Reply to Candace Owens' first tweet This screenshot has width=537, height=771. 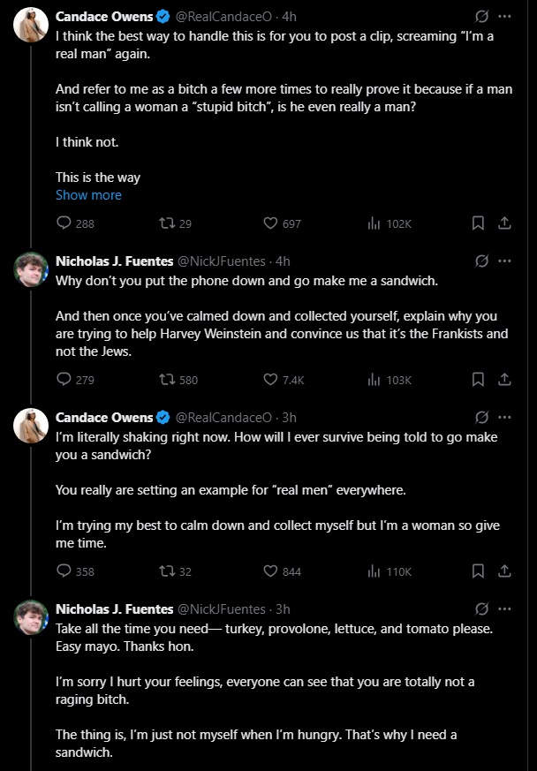(64, 223)
